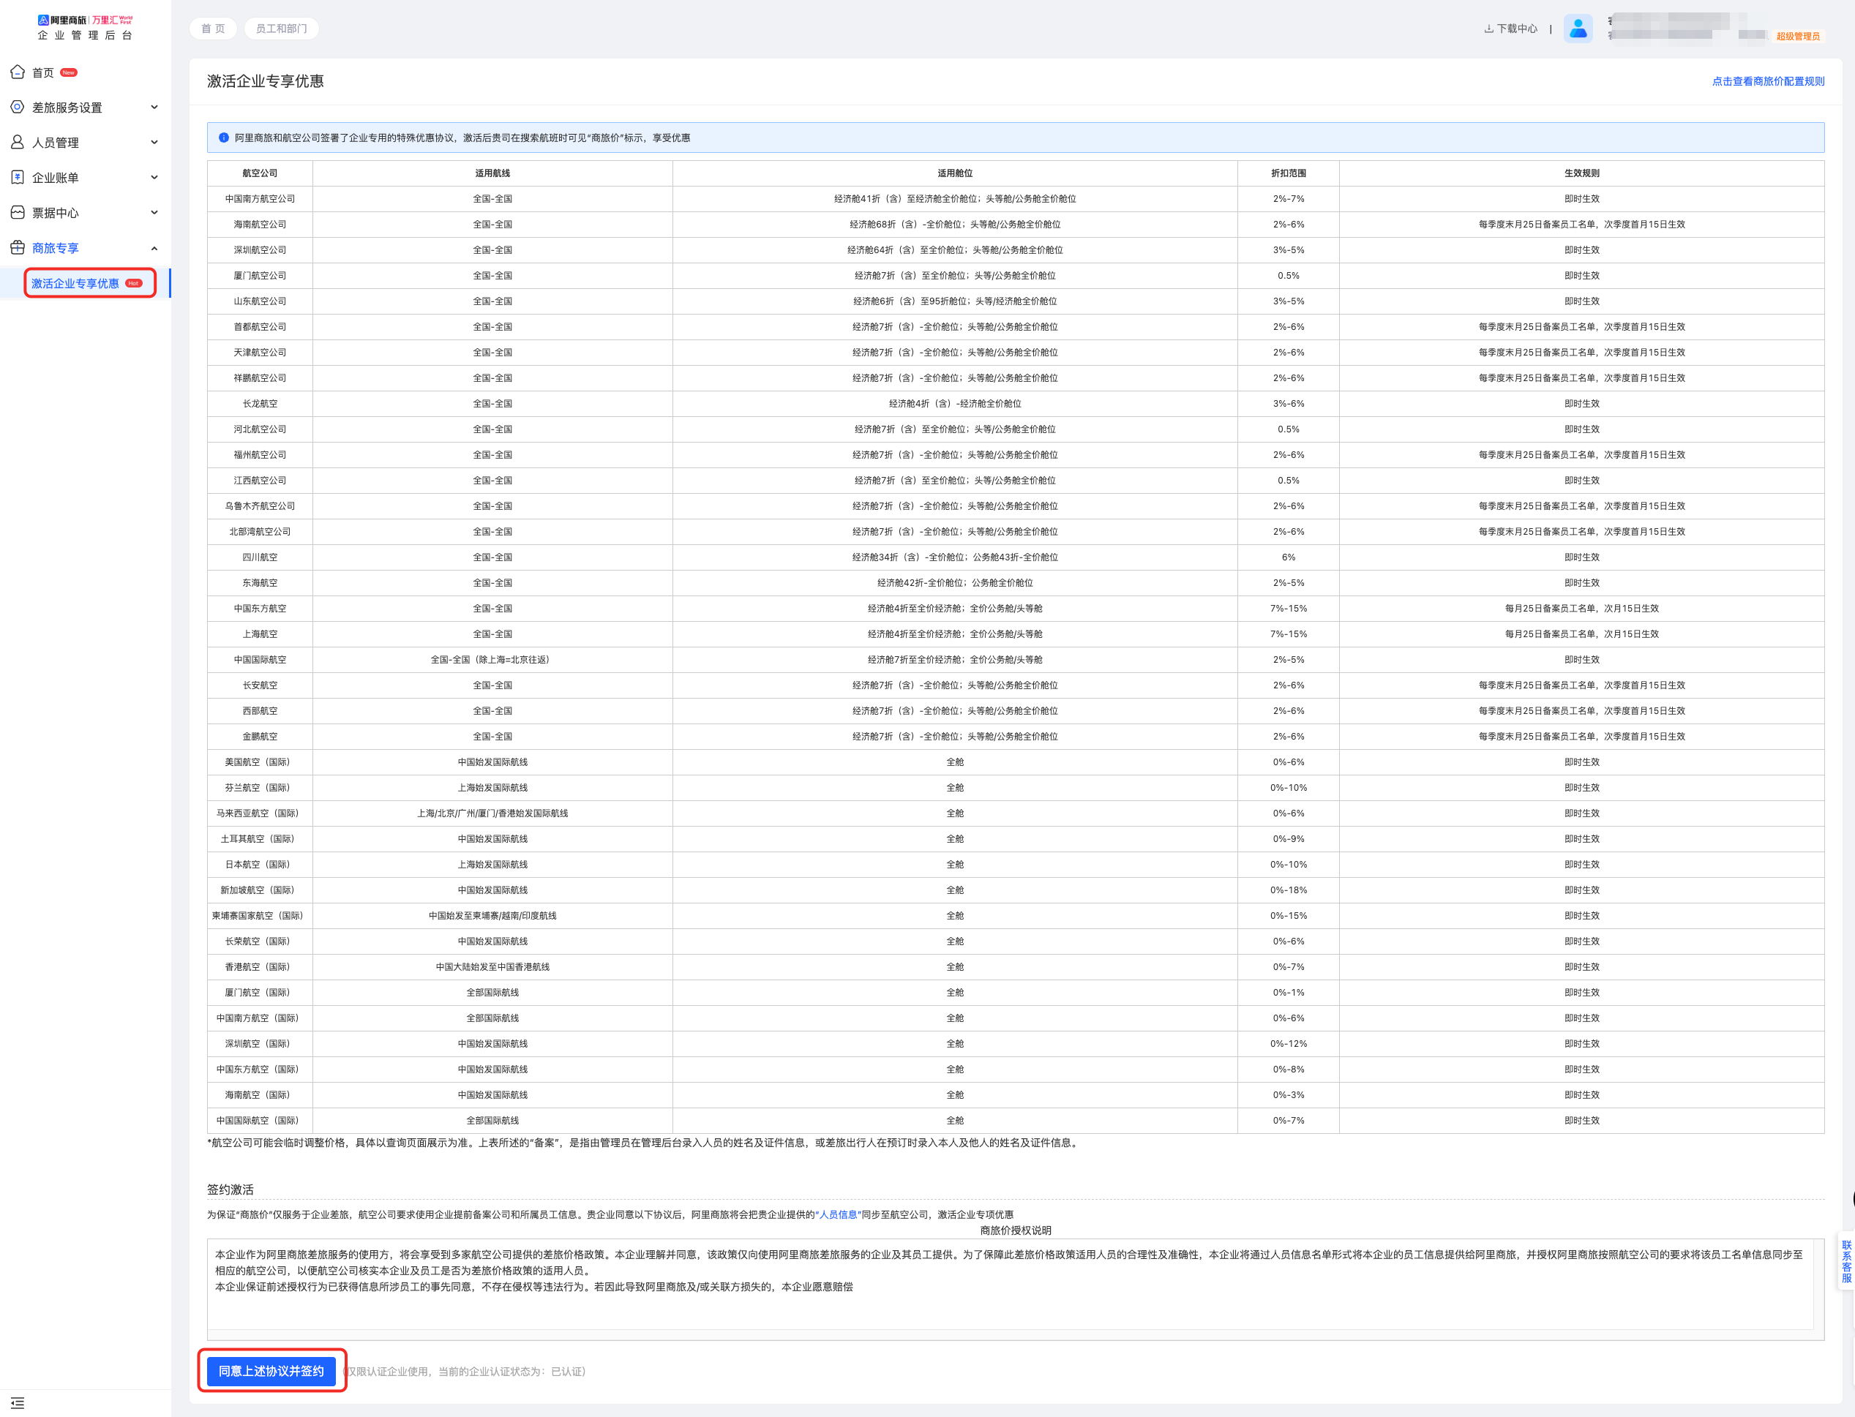Select the 美国航空（国际） cell
This screenshot has height=1417, width=1855.
pyautogui.click(x=260, y=762)
